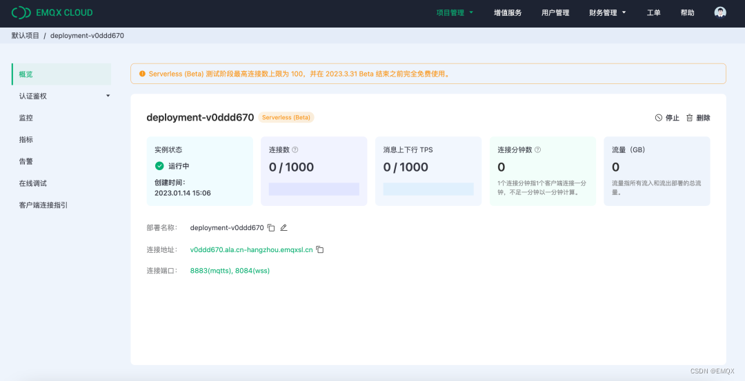Click the 流量 (GB) card title

pyautogui.click(x=628, y=150)
